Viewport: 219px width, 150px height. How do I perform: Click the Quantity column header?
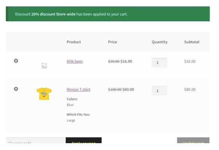pos(159,42)
